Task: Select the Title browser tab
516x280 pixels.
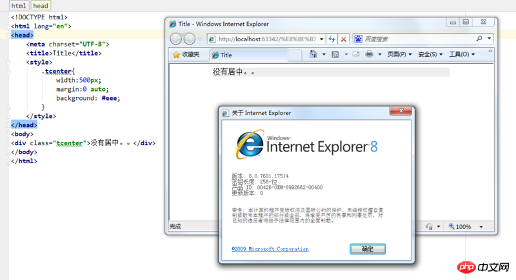Action: pos(248,55)
